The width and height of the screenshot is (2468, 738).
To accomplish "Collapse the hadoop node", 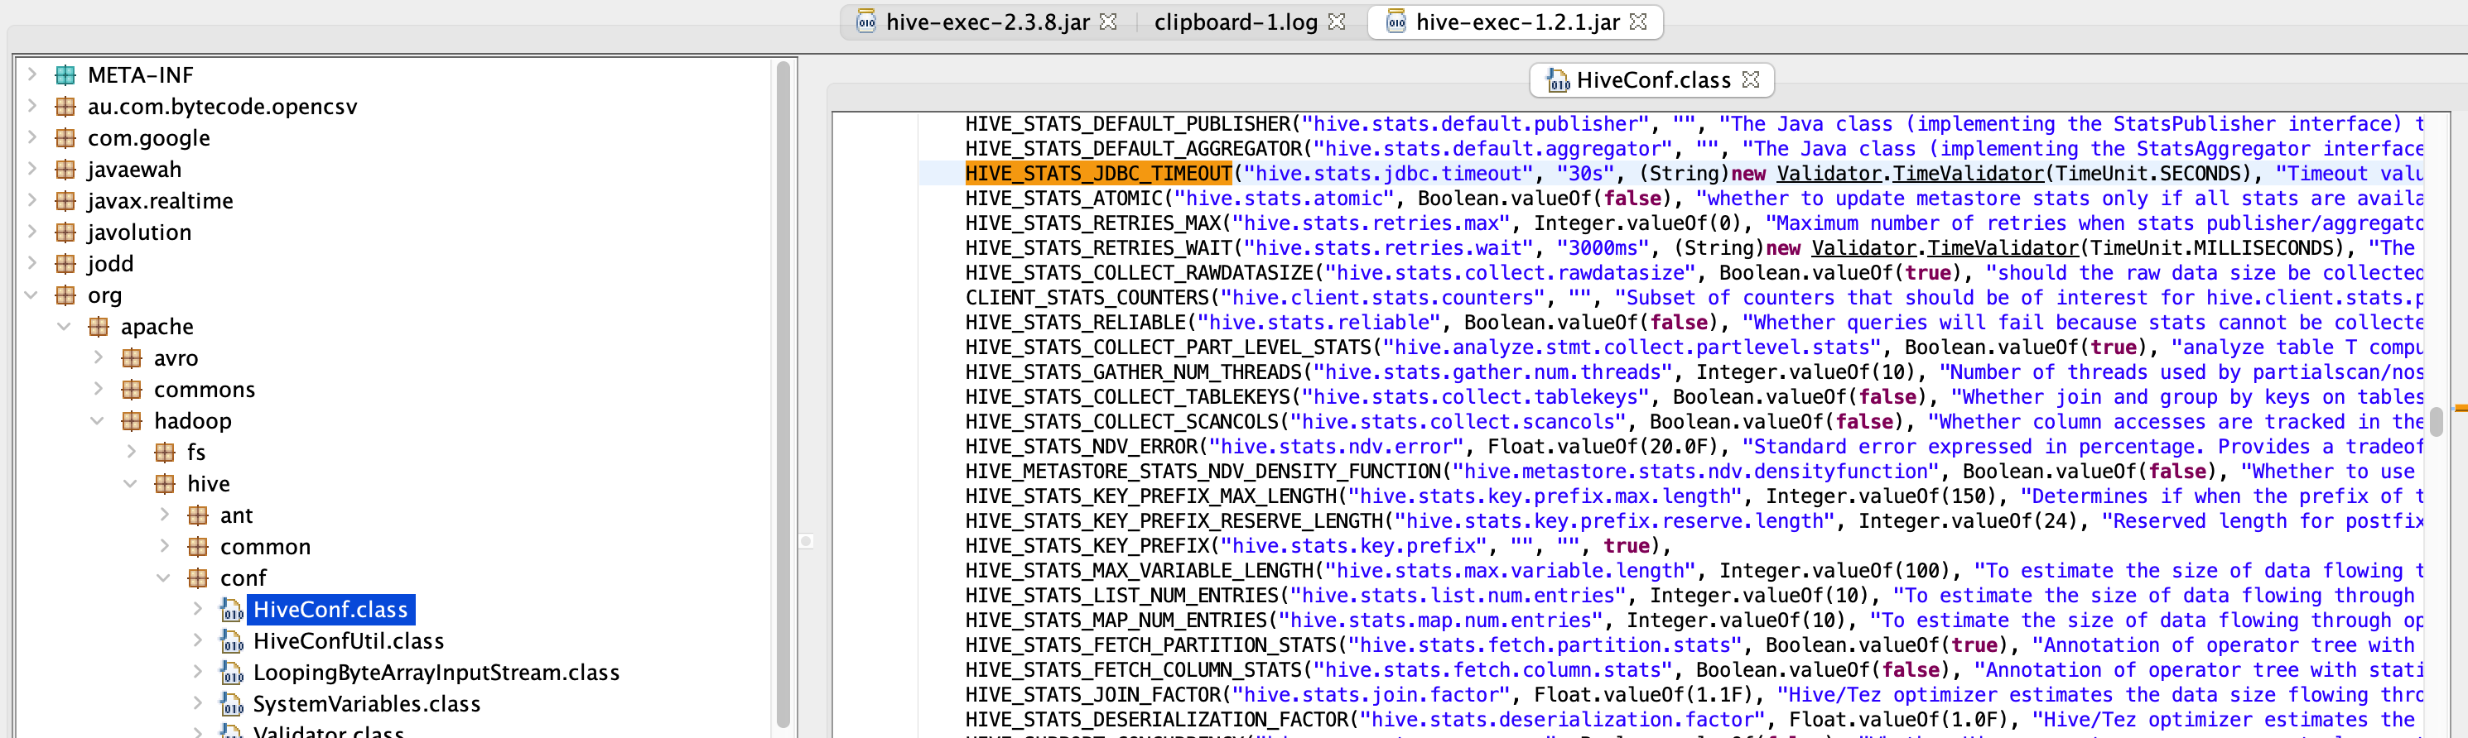I will 98,421.
